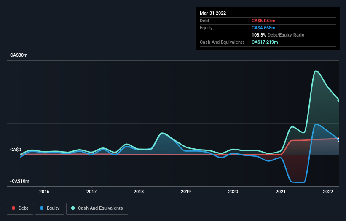Click the Debt label in tooltip
This screenshot has width=346, height=221.
(204, 21)
